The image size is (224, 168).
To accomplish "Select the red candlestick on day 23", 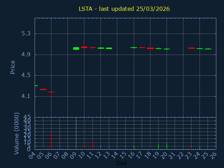I will click(191, 48).
